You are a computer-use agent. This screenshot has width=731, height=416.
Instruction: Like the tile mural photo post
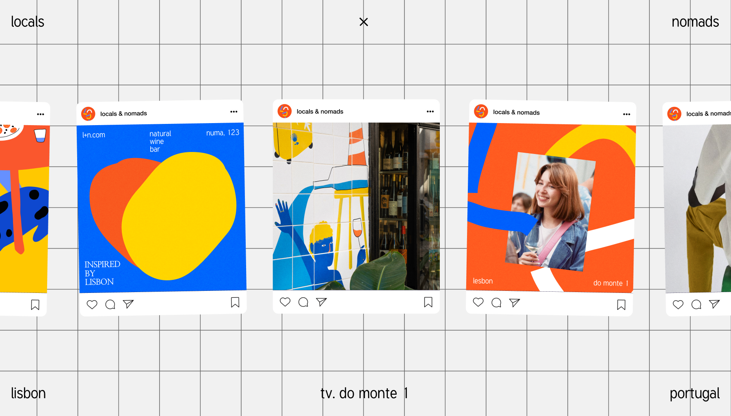285,302
